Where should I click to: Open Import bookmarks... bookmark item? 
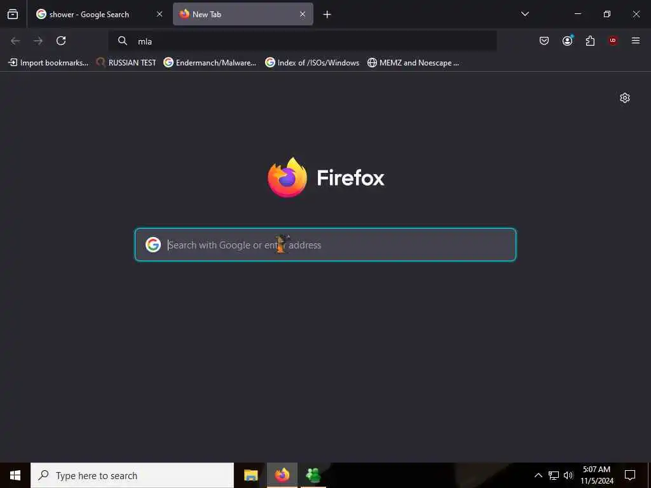(x=48, y=63)
